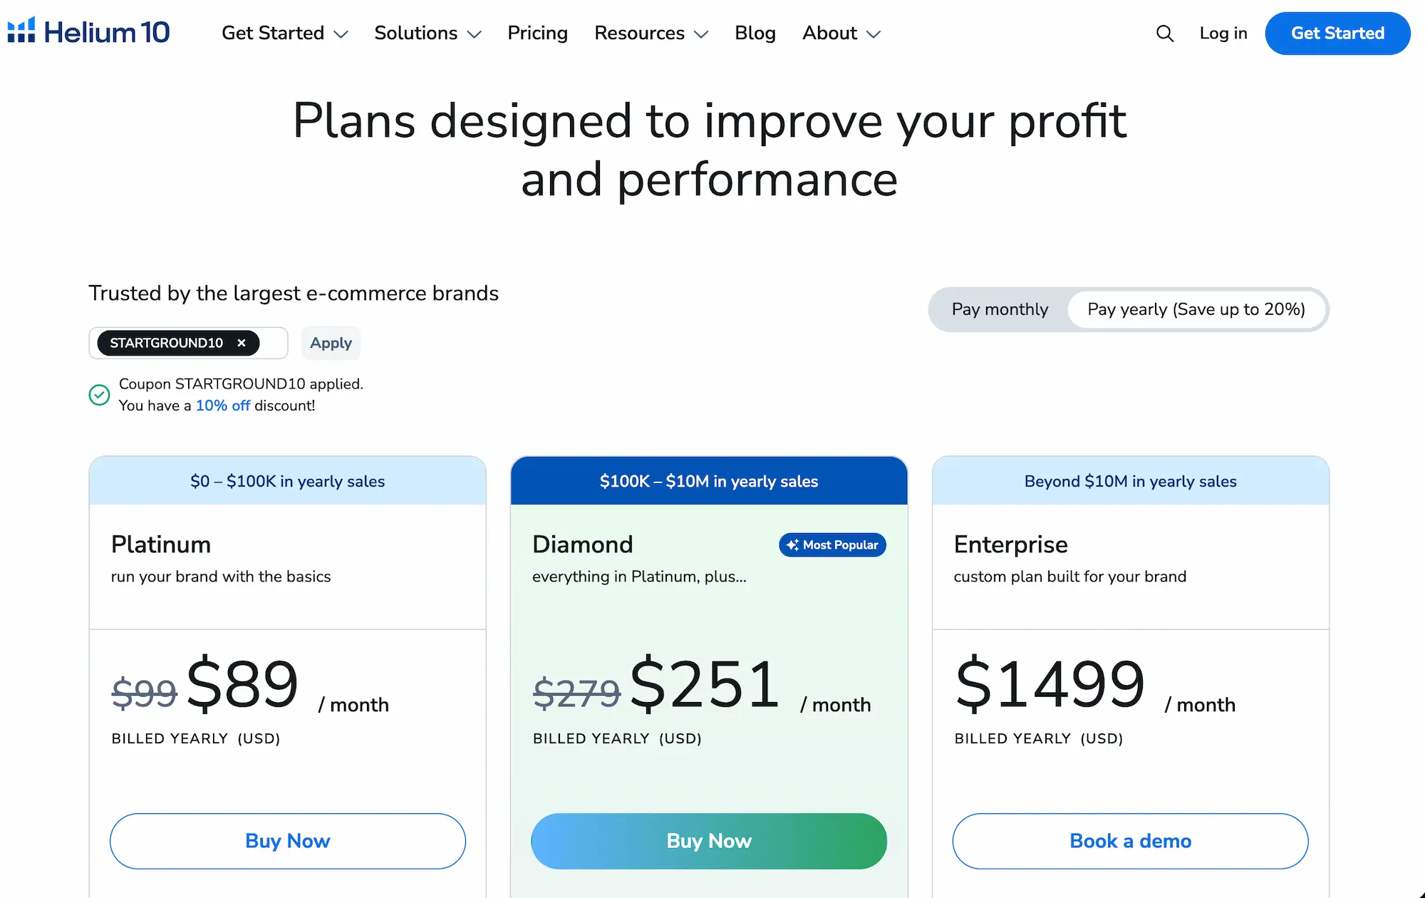The image size is (1425, 898).
Task: Apply the entered coupon code
Action: [331, 343]
